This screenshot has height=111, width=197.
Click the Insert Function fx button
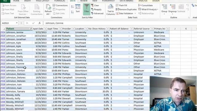coord(40,23)
